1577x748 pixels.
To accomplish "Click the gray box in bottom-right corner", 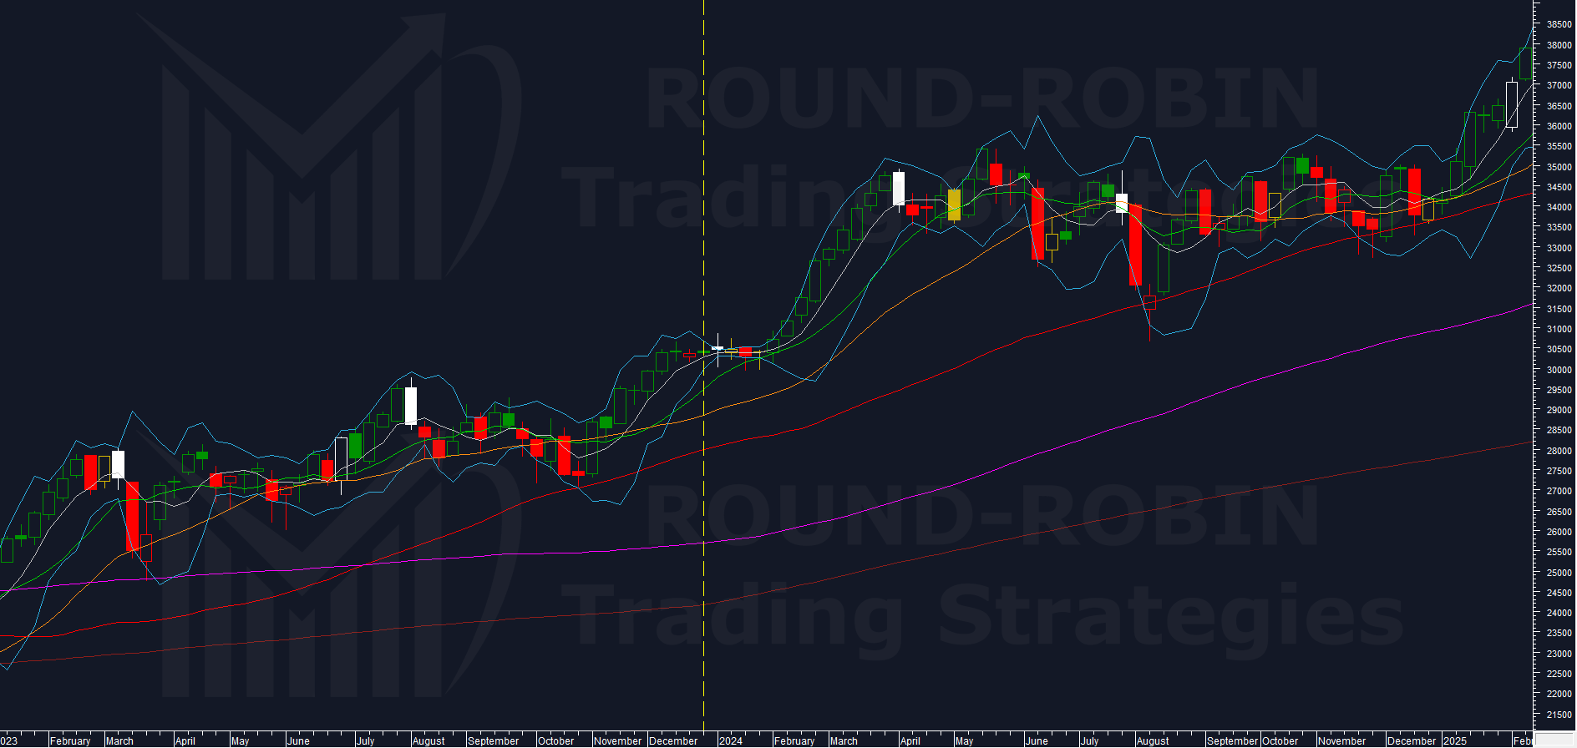I will click(1554, 740).
